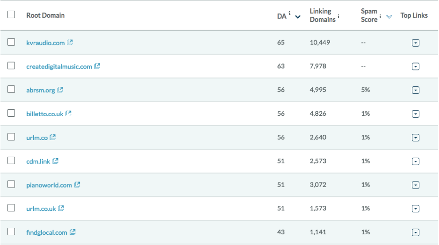The width and height of the screenshot is (439, 245).
Task: Click Linking Domains info icon
Action: click(338, 17)
